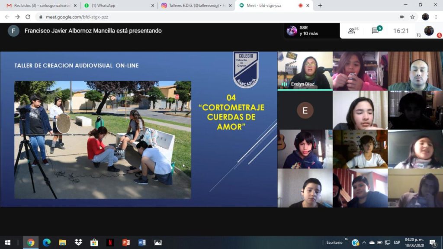Click the S8R and 10 more participants box
Screen dimensions: 443x249
tap(312, 31)
